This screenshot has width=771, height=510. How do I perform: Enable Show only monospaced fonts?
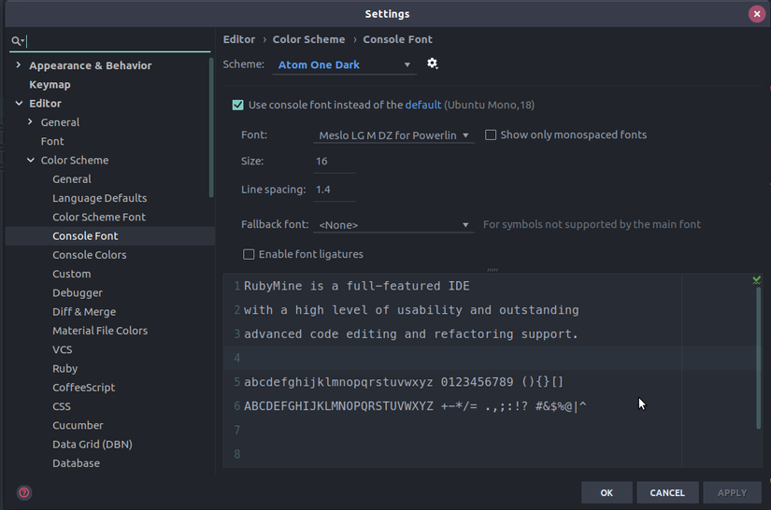tap(491, 135)
